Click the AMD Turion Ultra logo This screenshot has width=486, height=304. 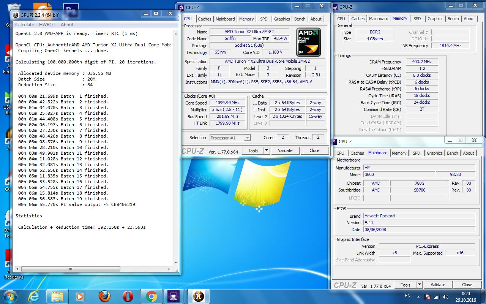coord(308,42)
